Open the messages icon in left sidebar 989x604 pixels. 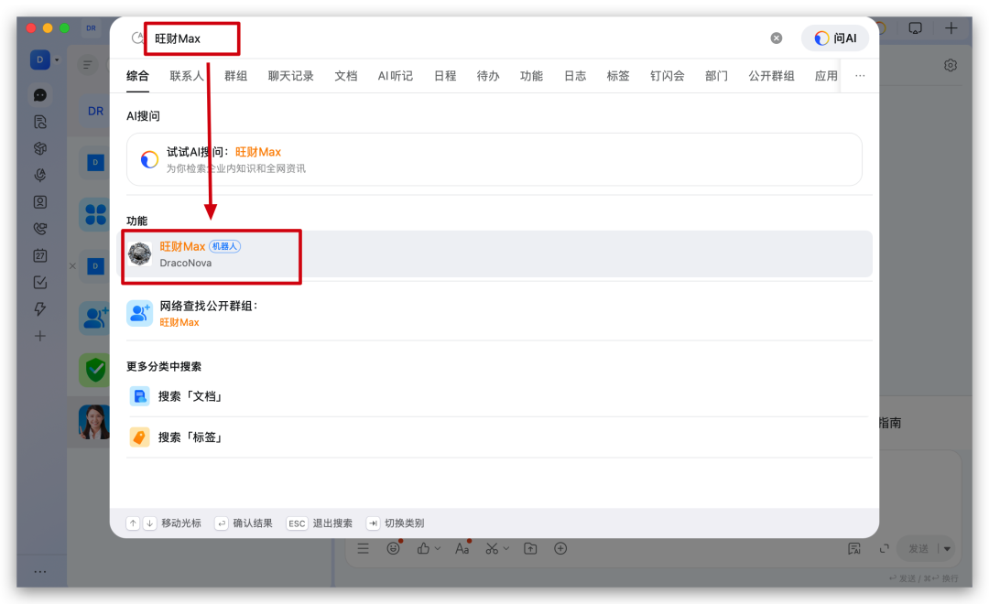(40, 94)
